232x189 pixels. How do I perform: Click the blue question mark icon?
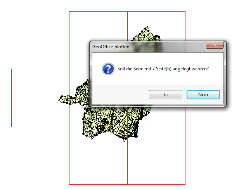[x=108, y=69]
